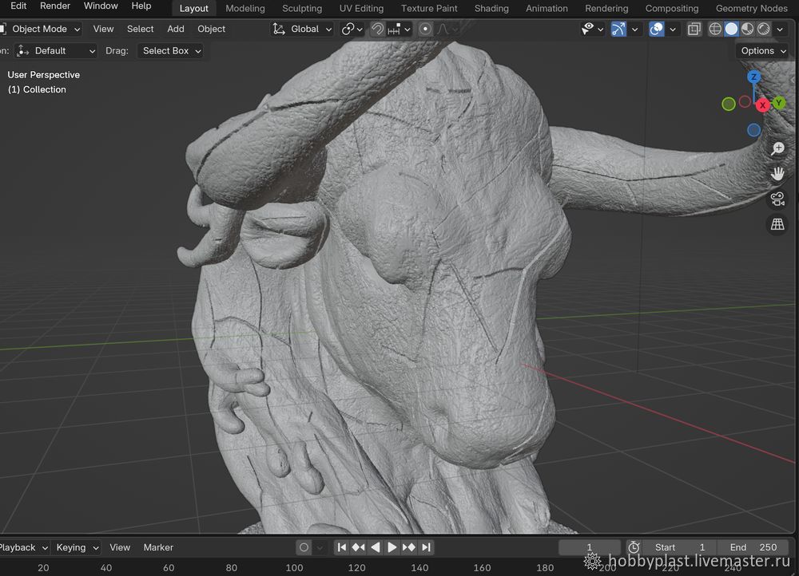Viewport: 799px width, 576px height.
Task: Open the Object menu
Action: click(x=212, y=29)
